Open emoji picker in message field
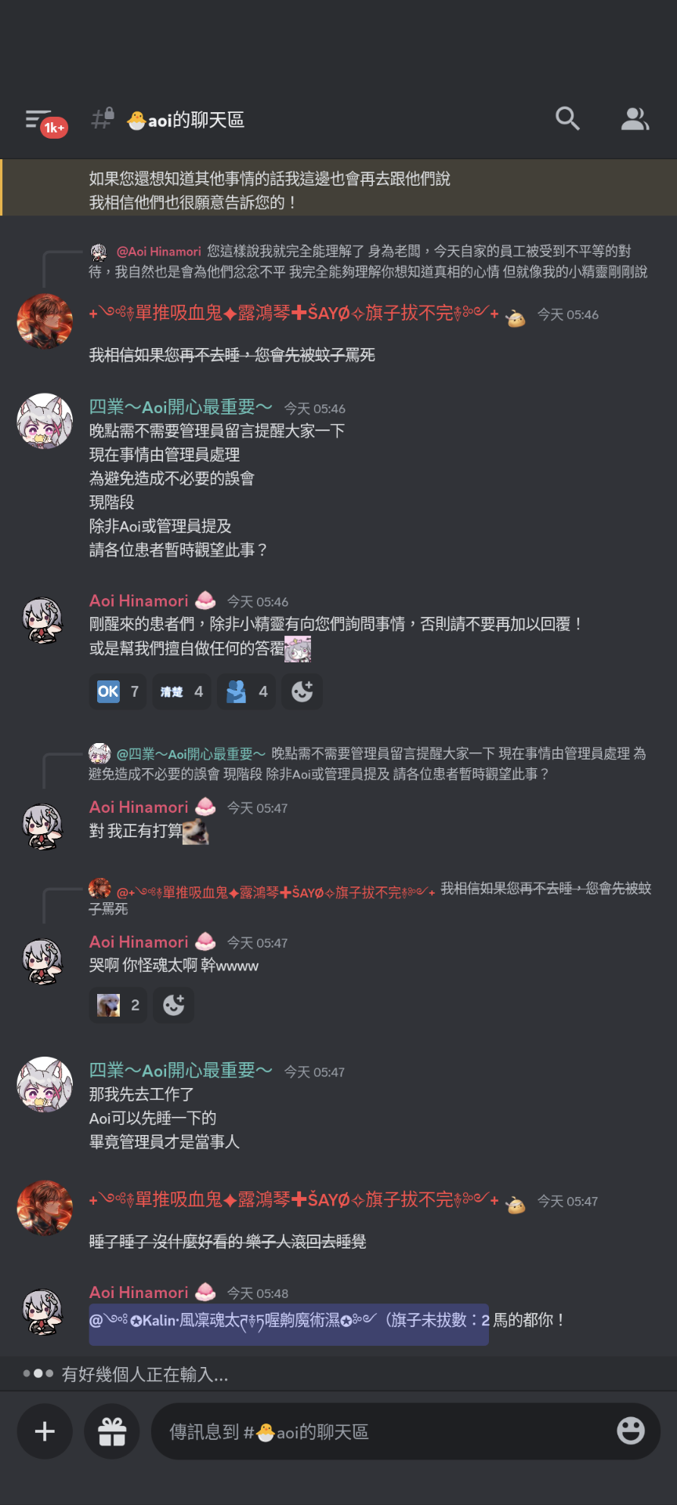This screenshot has height=1505, width=677. point(631,1431)
